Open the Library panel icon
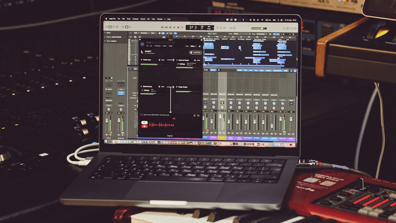The image size is (396, 223). (x=106, y=27)
